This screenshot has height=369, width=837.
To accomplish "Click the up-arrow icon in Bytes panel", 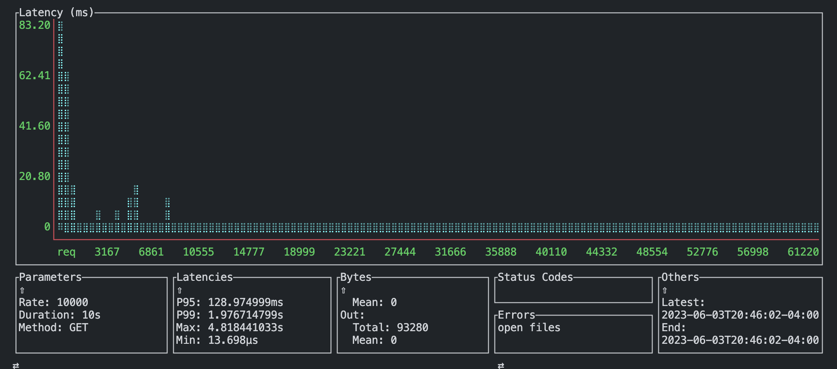I will [343, 290].
